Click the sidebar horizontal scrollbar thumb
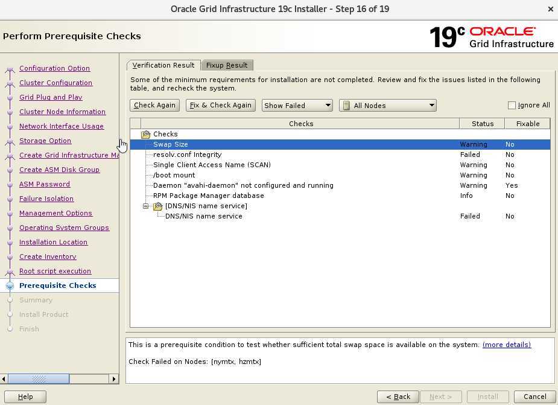The width and height of the screenshot is (558, 405). point(39,379)
